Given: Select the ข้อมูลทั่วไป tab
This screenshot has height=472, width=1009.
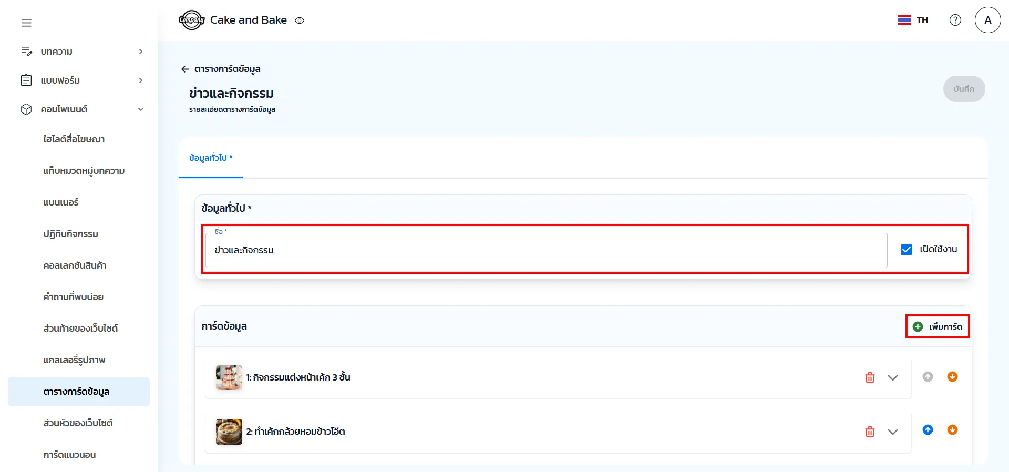Looking at the screenshot, I should tap(210, 158).
